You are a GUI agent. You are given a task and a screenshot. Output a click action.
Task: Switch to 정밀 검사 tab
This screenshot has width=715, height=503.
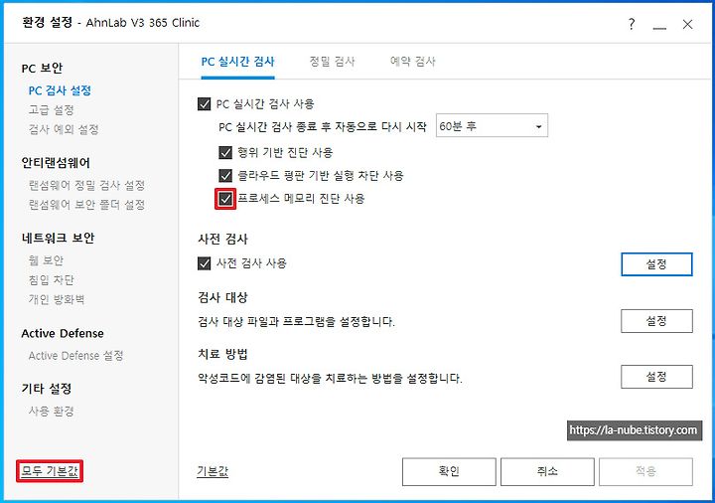332,62
